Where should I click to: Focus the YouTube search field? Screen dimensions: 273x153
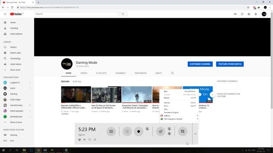pyautogui.click(x=76, y=14)
